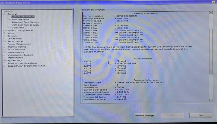Expand the System Configuration node
Screen dimensions: 217x124
click(x=4, y=30)
